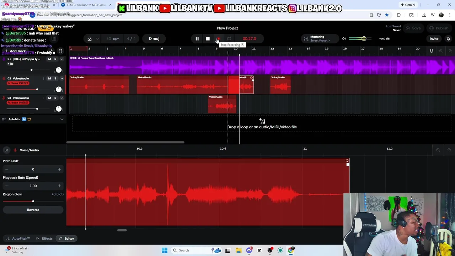Screen dimensions: 455x256
Task: Click the 83 bpm tempo field
Action: pyautogui.click(x=113, y=39)
